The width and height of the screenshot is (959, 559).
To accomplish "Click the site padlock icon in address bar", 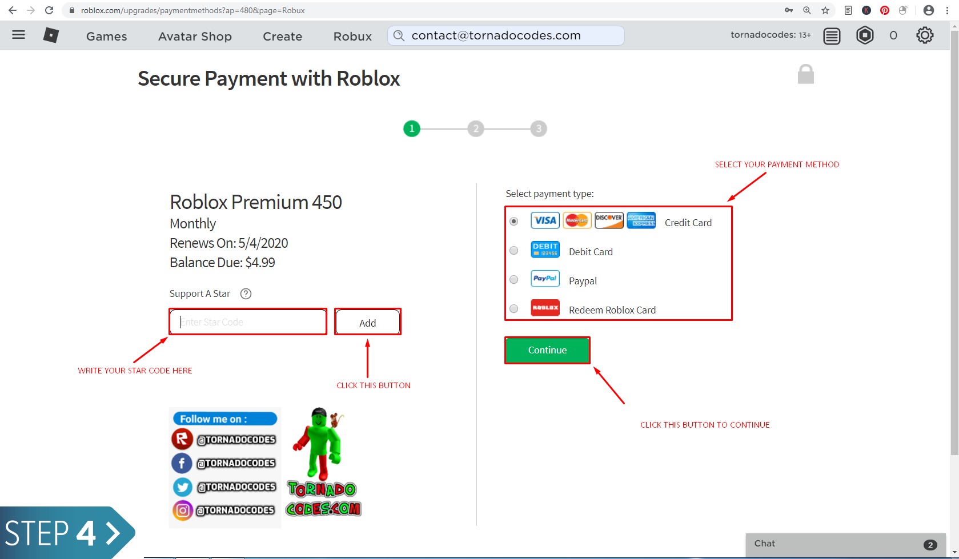I will pos(72,10).
